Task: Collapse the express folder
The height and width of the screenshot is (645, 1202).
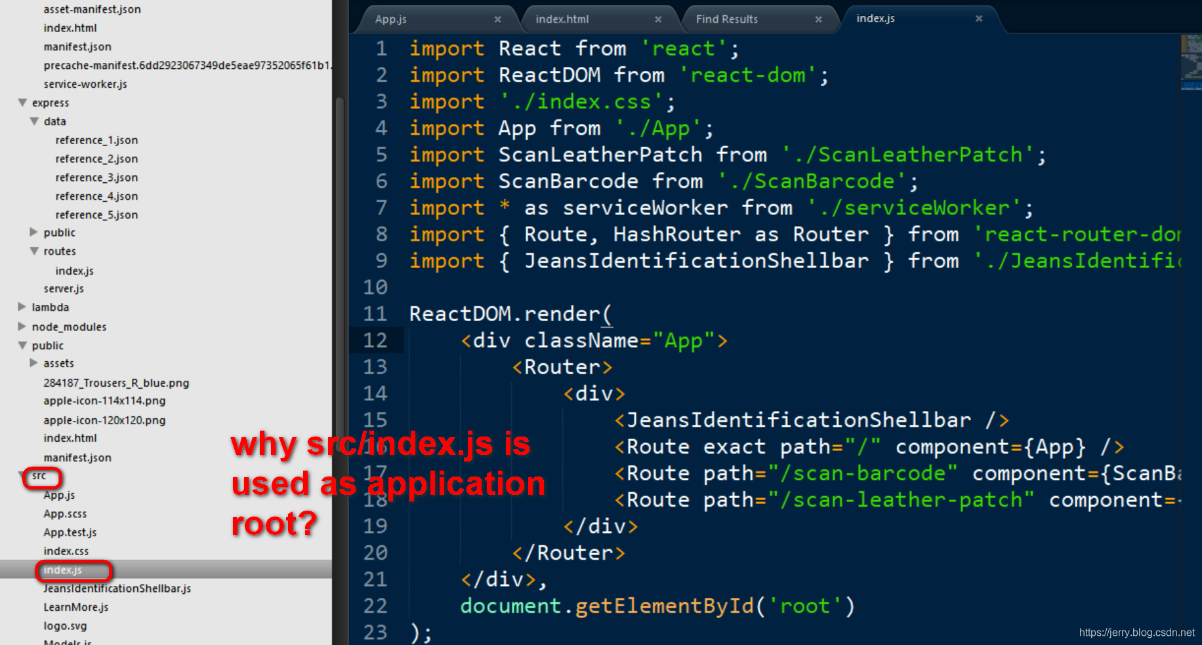Action: click(23, 102)
